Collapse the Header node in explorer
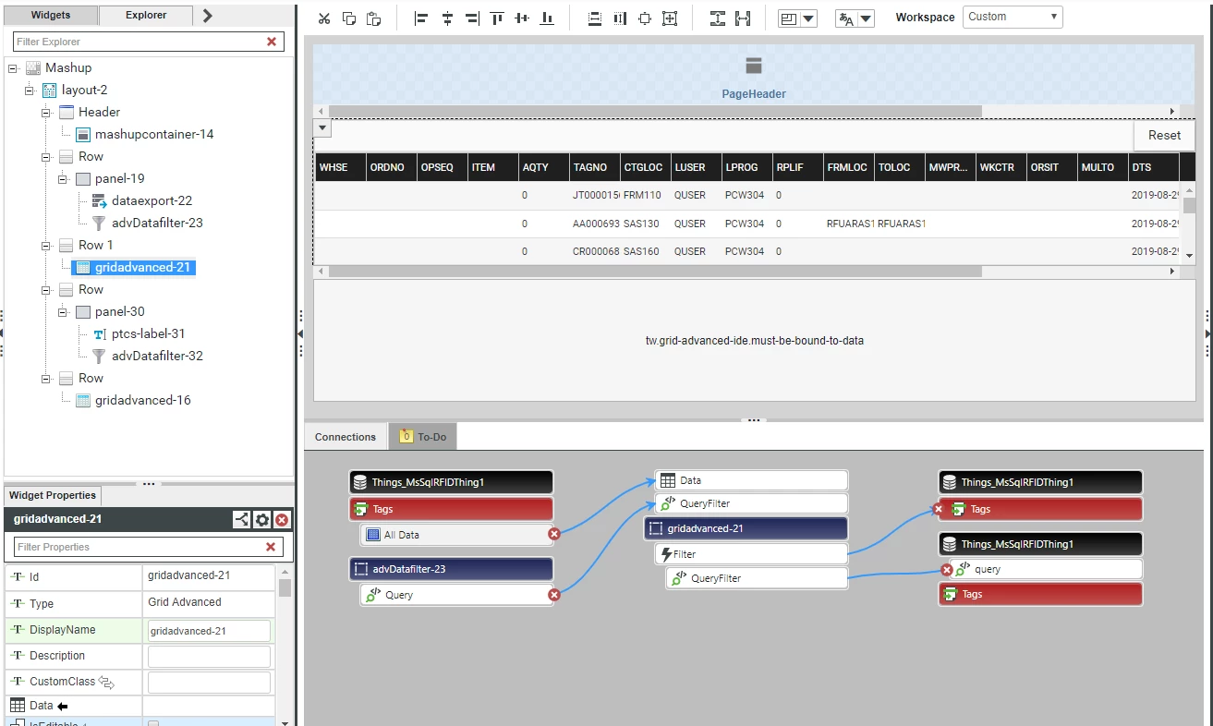This screenshot has width=1213, height=726. (x=46, y=113)
